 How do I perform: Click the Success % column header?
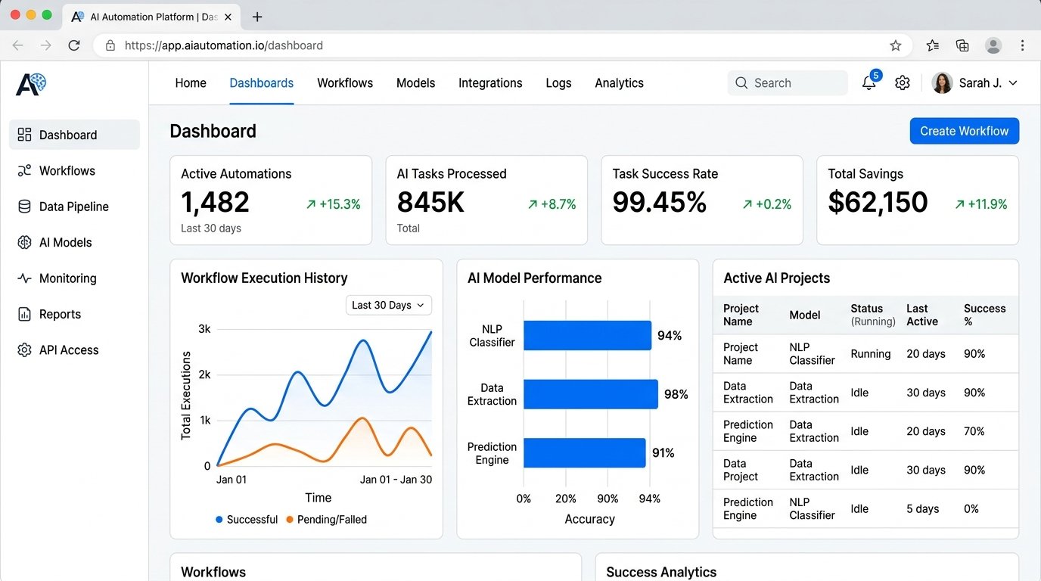pyautogui.click(x=984, y=315)
